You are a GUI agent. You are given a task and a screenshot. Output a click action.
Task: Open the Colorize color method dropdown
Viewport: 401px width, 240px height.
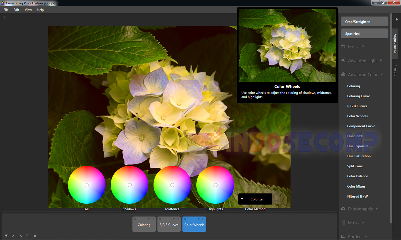(255, 199)
